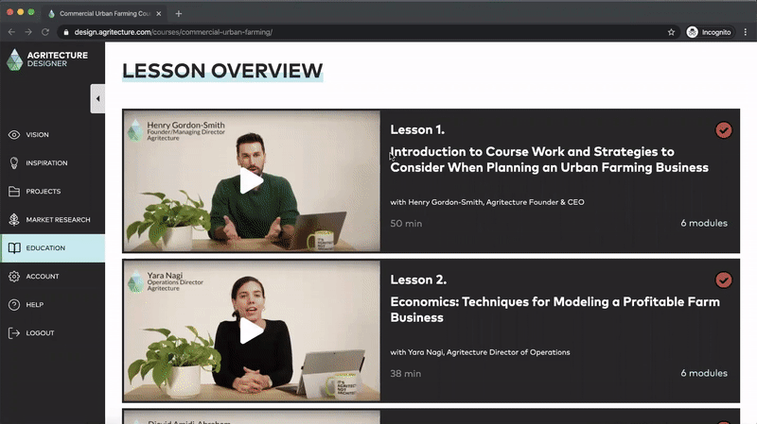Click the Agritecture Designer logo

tap(47, 59)
